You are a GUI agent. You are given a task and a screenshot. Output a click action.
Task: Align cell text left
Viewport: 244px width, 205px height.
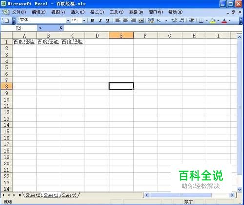click(x=118, y=20)
